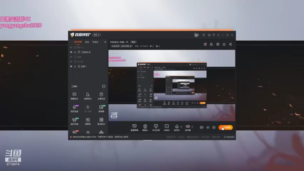Select the 三排找队友 layer row

[88, 52]
